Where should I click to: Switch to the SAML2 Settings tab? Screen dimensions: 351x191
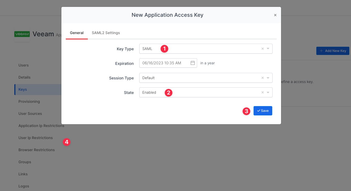pos(106,33)
